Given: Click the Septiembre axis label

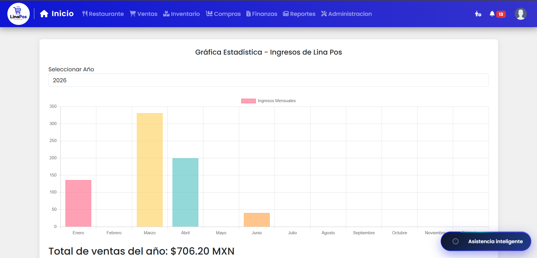Looking at the screenshot, I should [x=364, y=233].
